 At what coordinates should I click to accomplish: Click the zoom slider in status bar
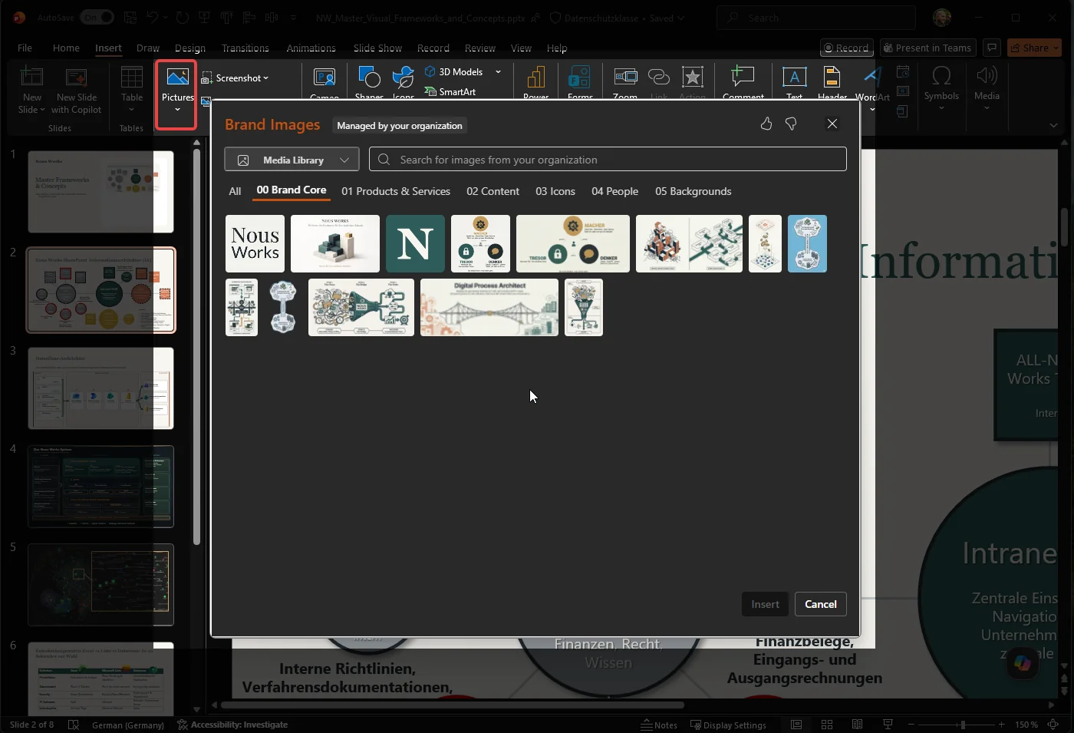point(957,725)
